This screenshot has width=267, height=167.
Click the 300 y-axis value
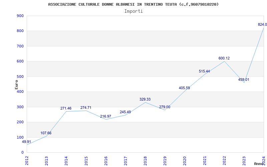[20, 107]
